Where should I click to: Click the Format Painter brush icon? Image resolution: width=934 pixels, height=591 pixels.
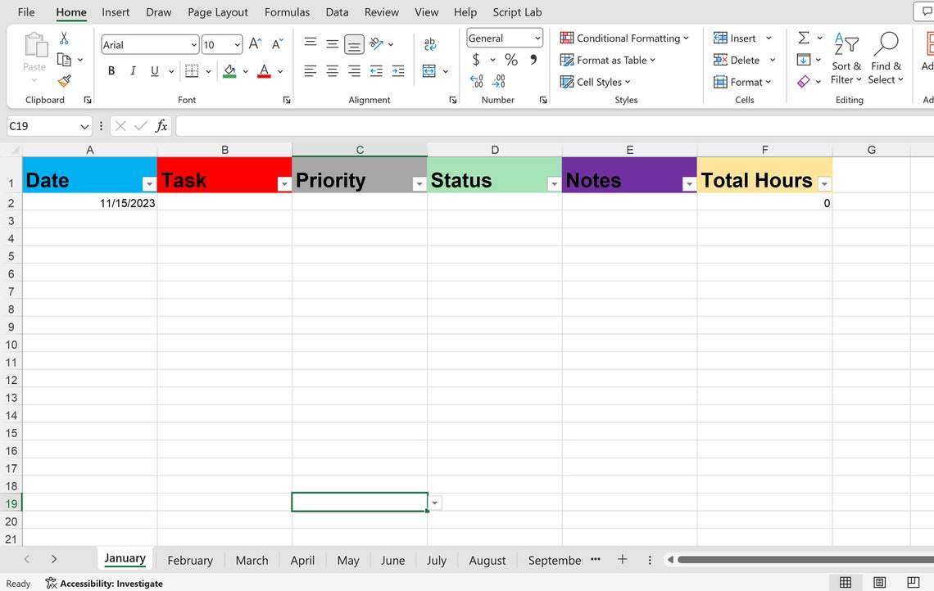[x=65, y=80]
